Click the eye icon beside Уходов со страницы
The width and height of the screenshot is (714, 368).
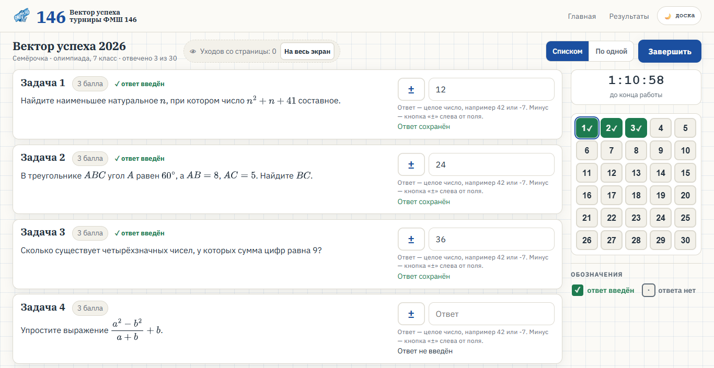point(193,52)
